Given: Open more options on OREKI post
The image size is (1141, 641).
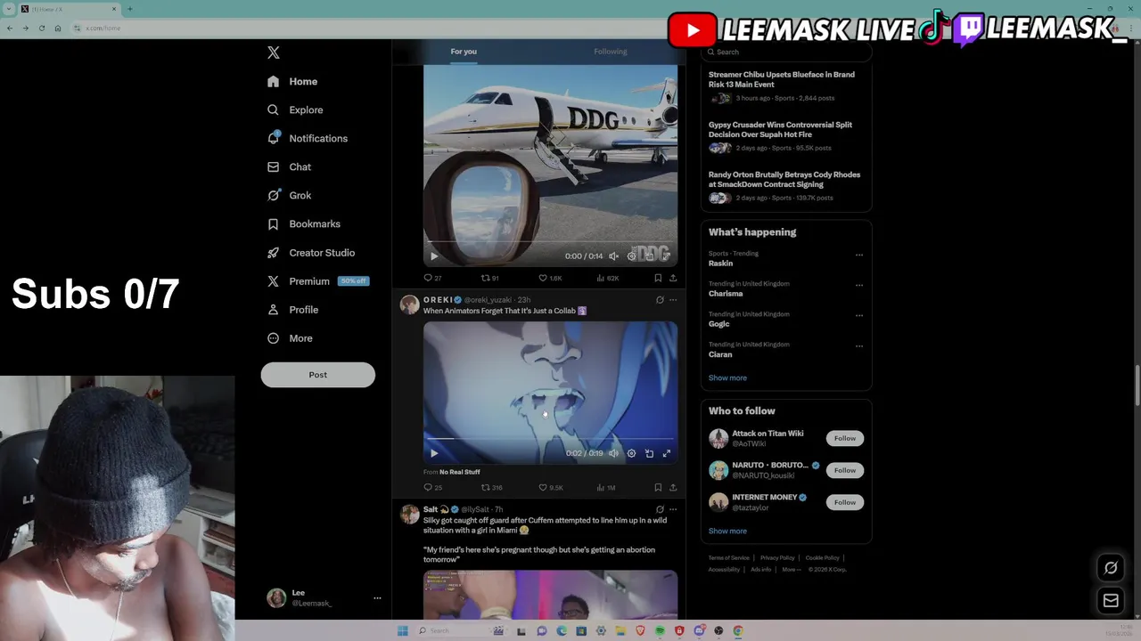Looking at the screenshot, I should pos(673,300).
